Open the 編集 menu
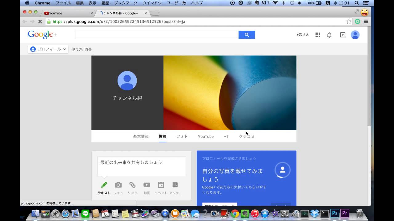The width and height of the screenshot is (394, 221). coord(80,3)
